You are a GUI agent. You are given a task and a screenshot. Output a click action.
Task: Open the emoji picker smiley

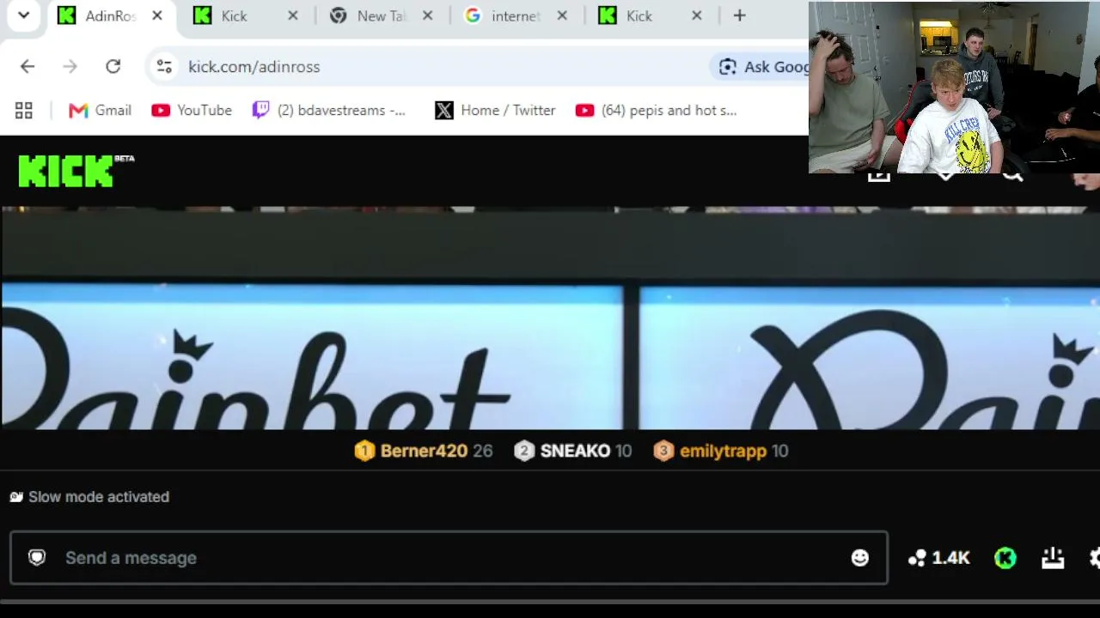(859, 558)
